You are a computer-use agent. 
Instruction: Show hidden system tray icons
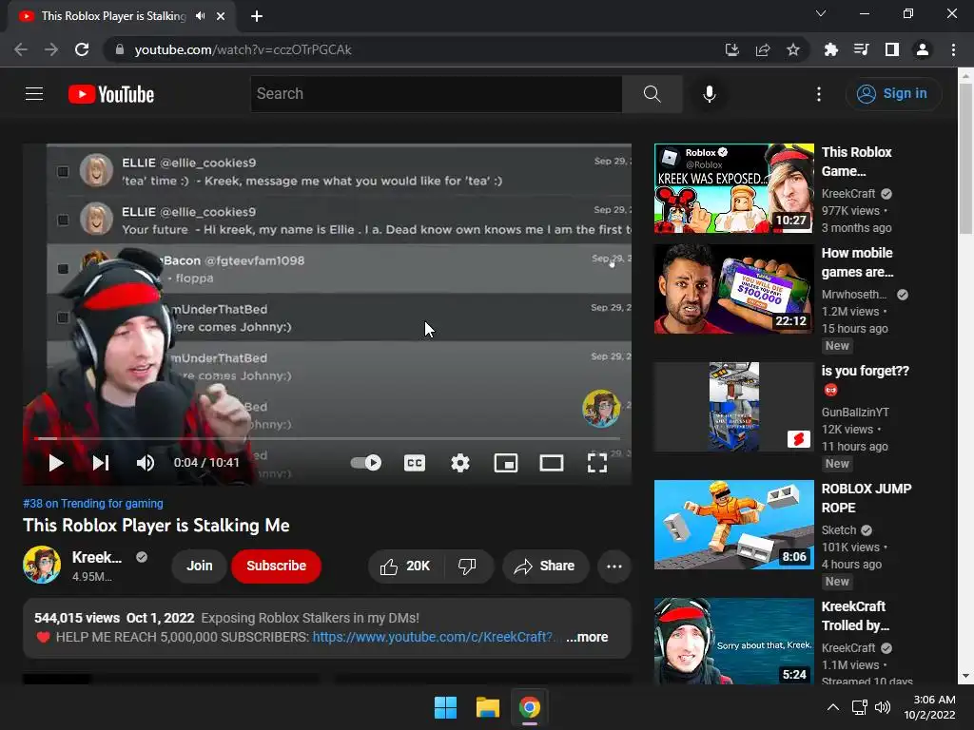click(x=833, y=707)
